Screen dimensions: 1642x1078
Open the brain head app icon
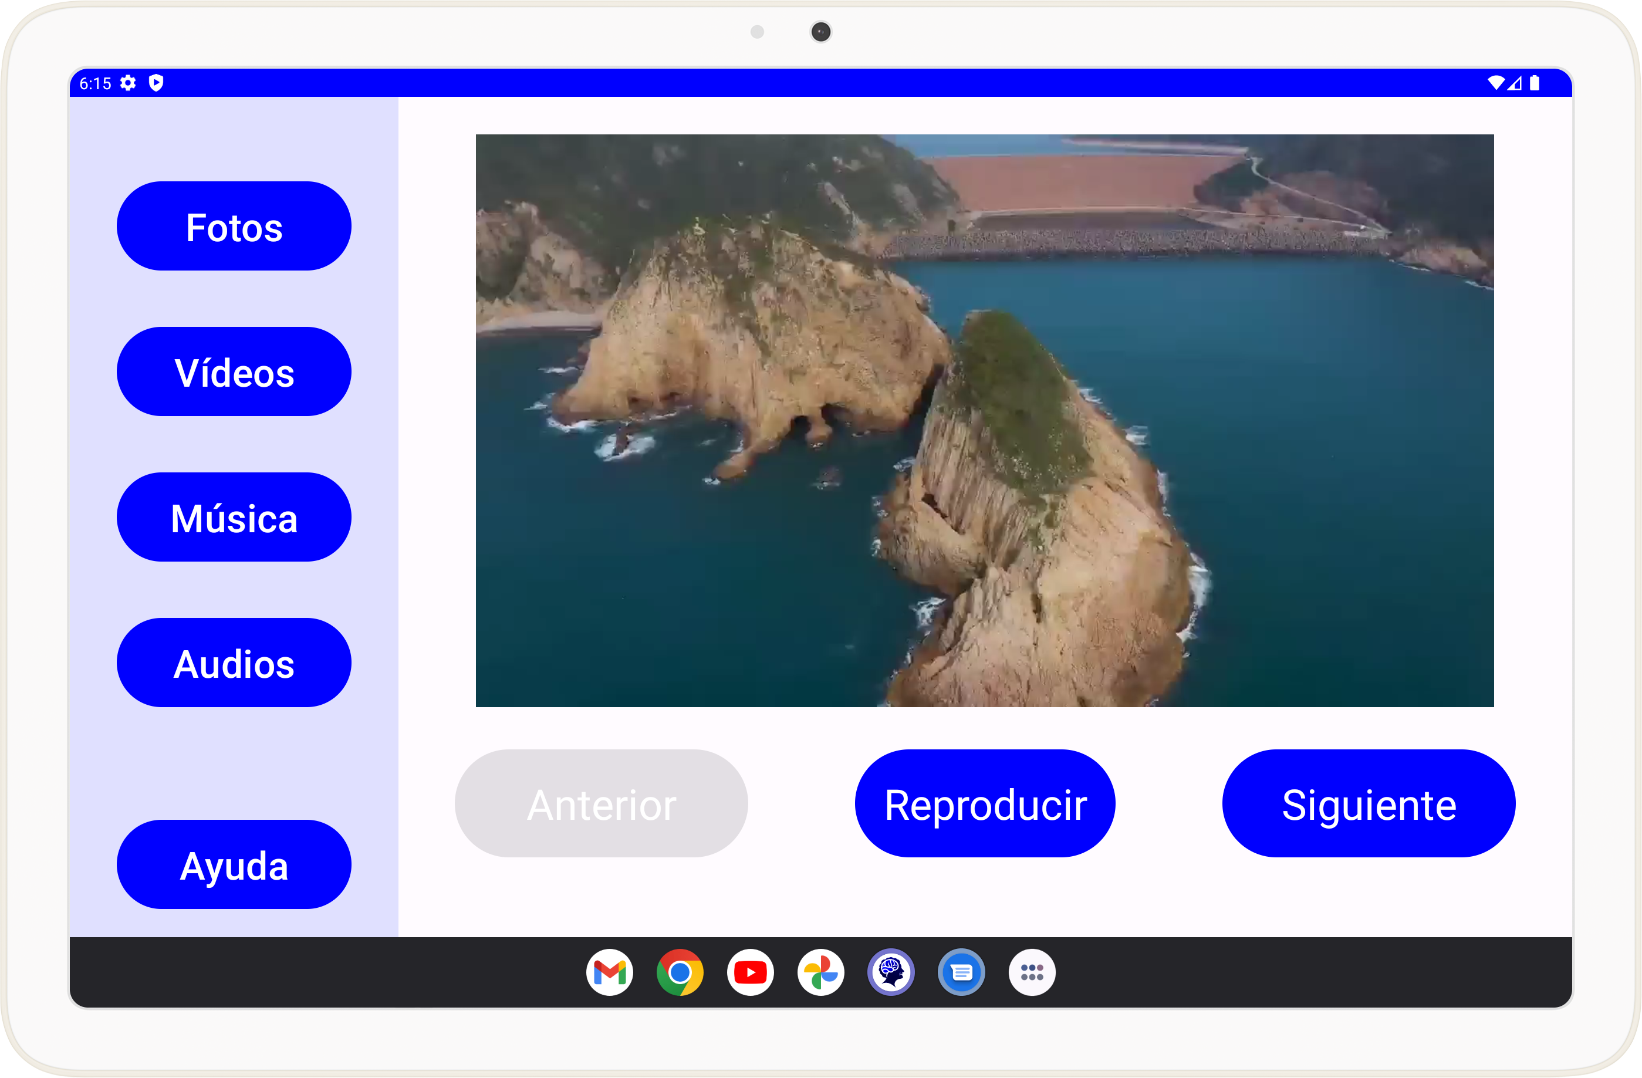[891, 972]
